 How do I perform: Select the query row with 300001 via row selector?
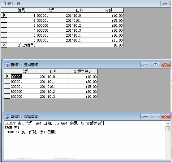click(x=7, y=86)
